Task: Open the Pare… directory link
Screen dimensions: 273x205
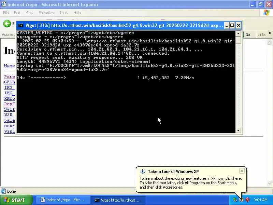Action: pos(10,77)
